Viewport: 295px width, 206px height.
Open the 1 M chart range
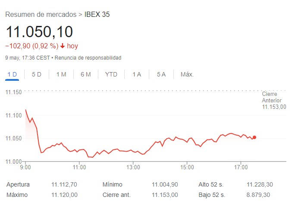[61, 74]
